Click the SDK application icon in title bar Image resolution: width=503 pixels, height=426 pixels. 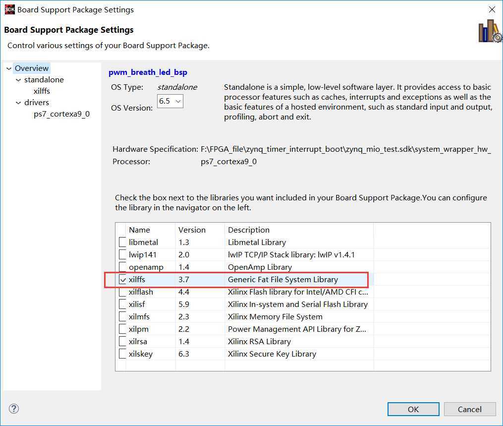point(9,9)
